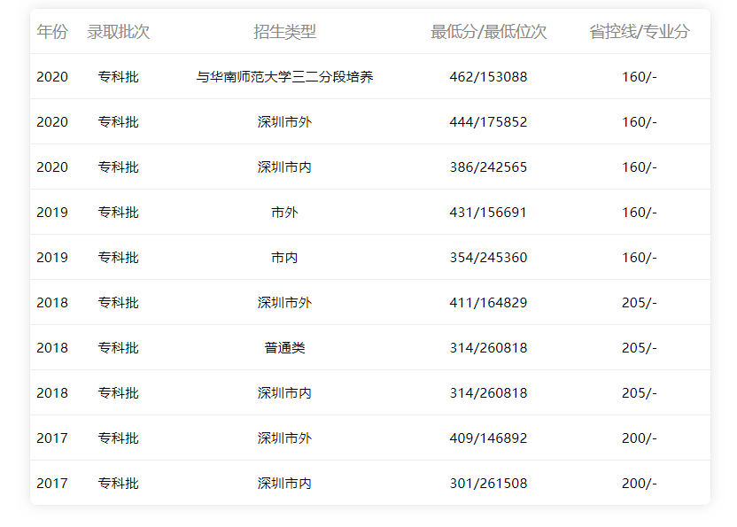This screenshot has height=527, width=737.
Task: Click the 最低分/最低位次 column header
Action: [x=488, y=32]
